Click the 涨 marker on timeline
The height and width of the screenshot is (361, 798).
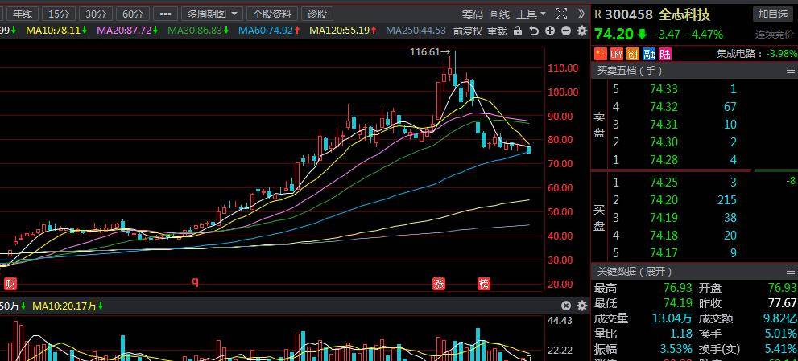click(x=439, y=284)
